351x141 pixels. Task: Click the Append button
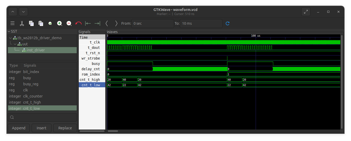point(19,128)
